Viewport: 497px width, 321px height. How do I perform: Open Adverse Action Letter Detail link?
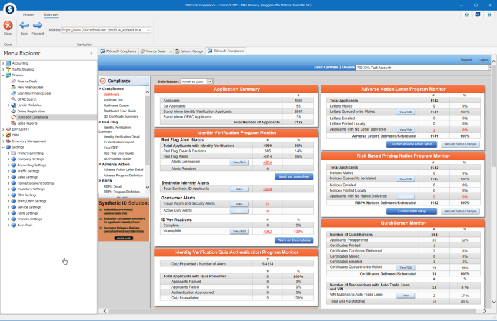124,169
